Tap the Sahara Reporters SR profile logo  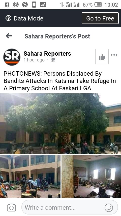(x=12, y=57)
